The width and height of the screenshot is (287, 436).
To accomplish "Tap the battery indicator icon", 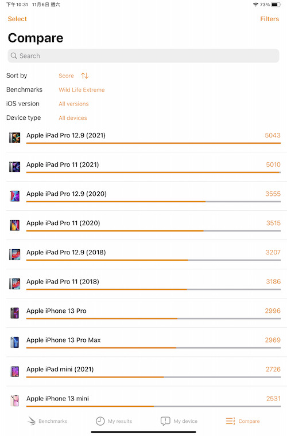I will (276, 5).
